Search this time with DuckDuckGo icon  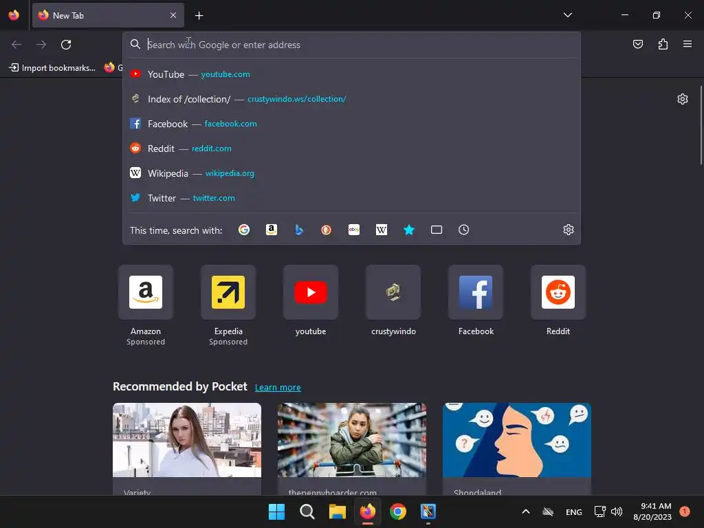[327, 230]
